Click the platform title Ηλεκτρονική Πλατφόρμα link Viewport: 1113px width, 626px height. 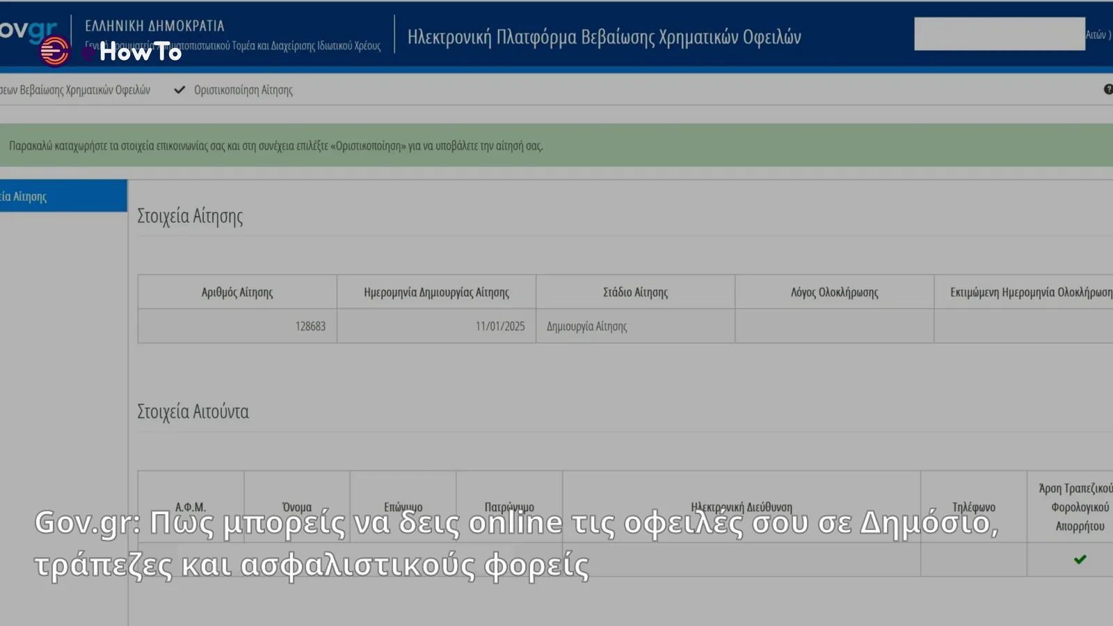(x=607, y=37)
